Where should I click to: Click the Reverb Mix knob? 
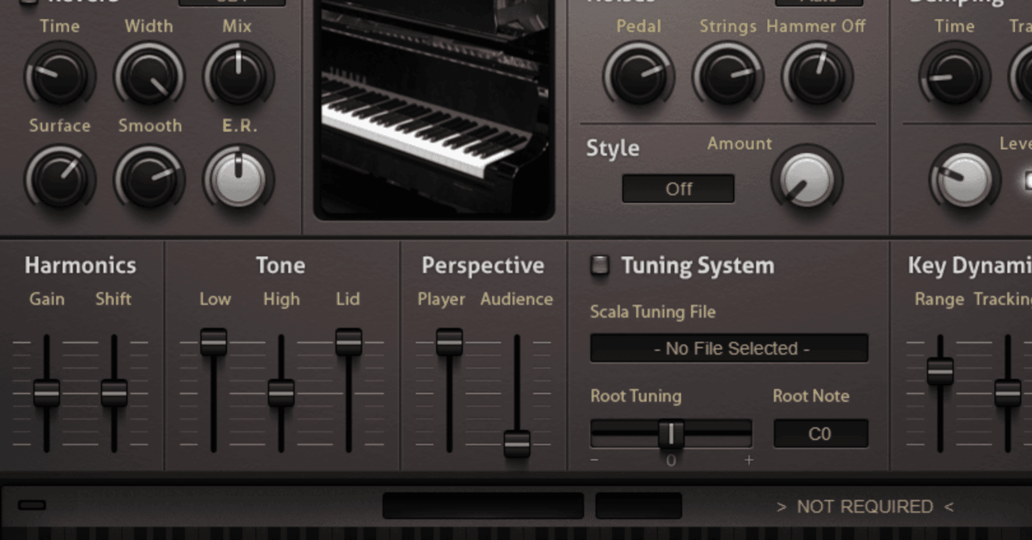pyautogui.click(x=238, y=75)
